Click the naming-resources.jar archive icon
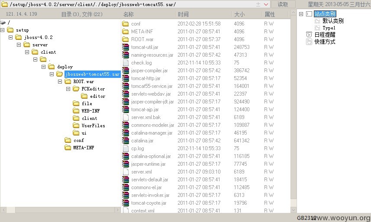This screenshot has width=371, height=222. [126, 55]
